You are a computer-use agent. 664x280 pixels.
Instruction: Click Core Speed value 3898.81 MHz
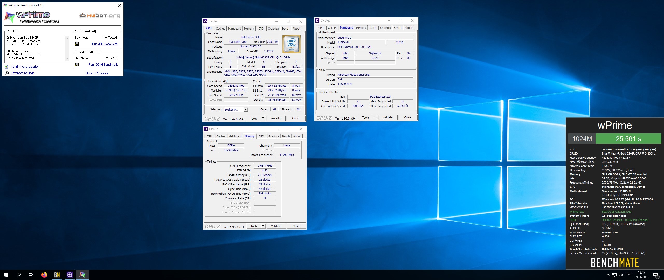pyautogui.click(x=236, y=86)
